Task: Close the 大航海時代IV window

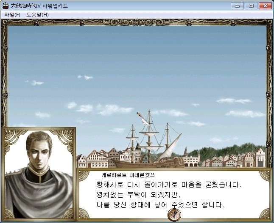Action: (x=265, y=6)
